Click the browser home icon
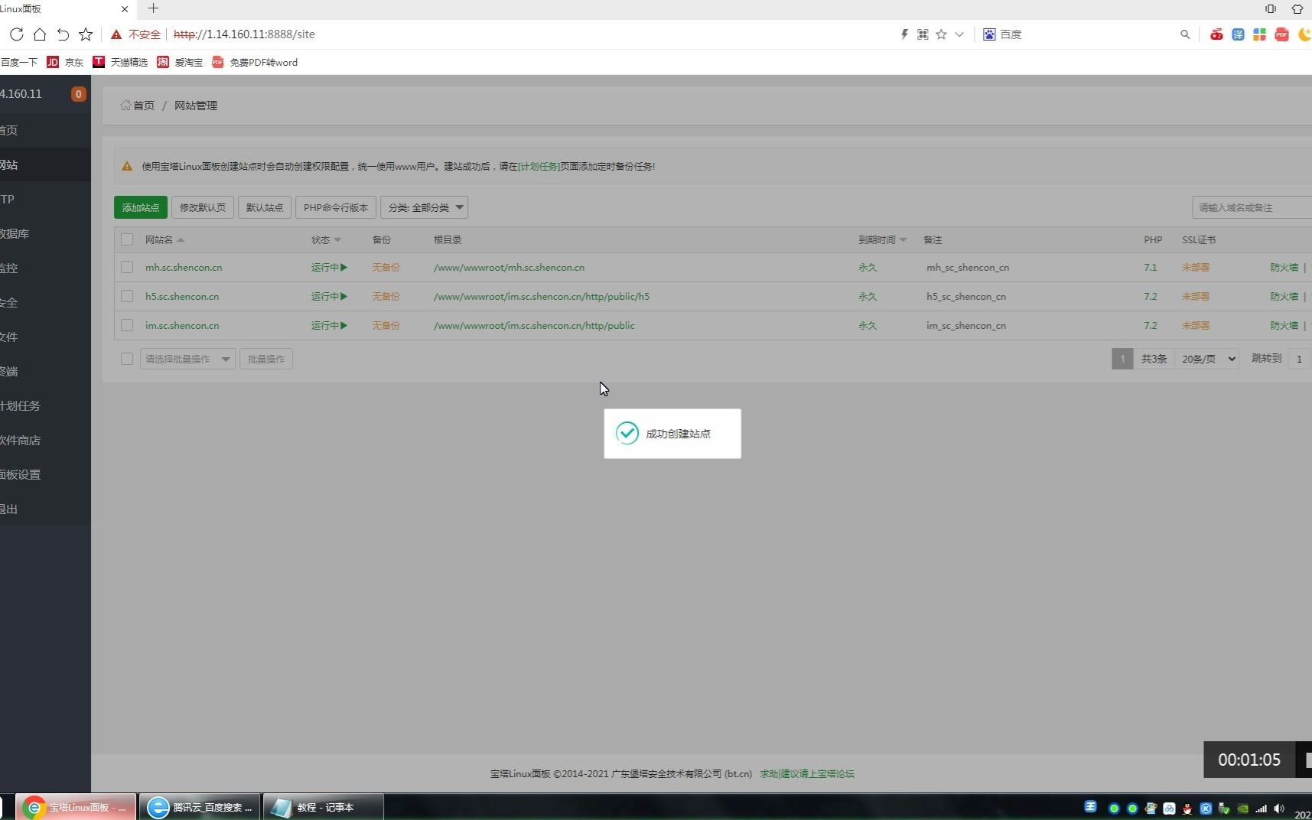This screenshot has width=1312, height=820. [x=40, y=34]
